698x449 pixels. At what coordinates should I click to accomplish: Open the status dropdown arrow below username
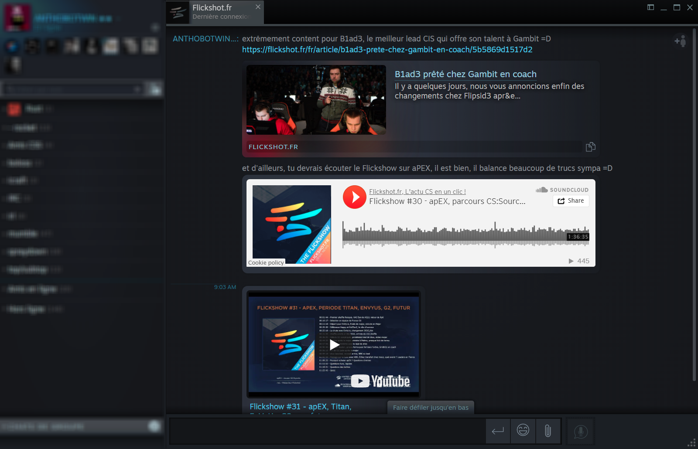[154, 28]
